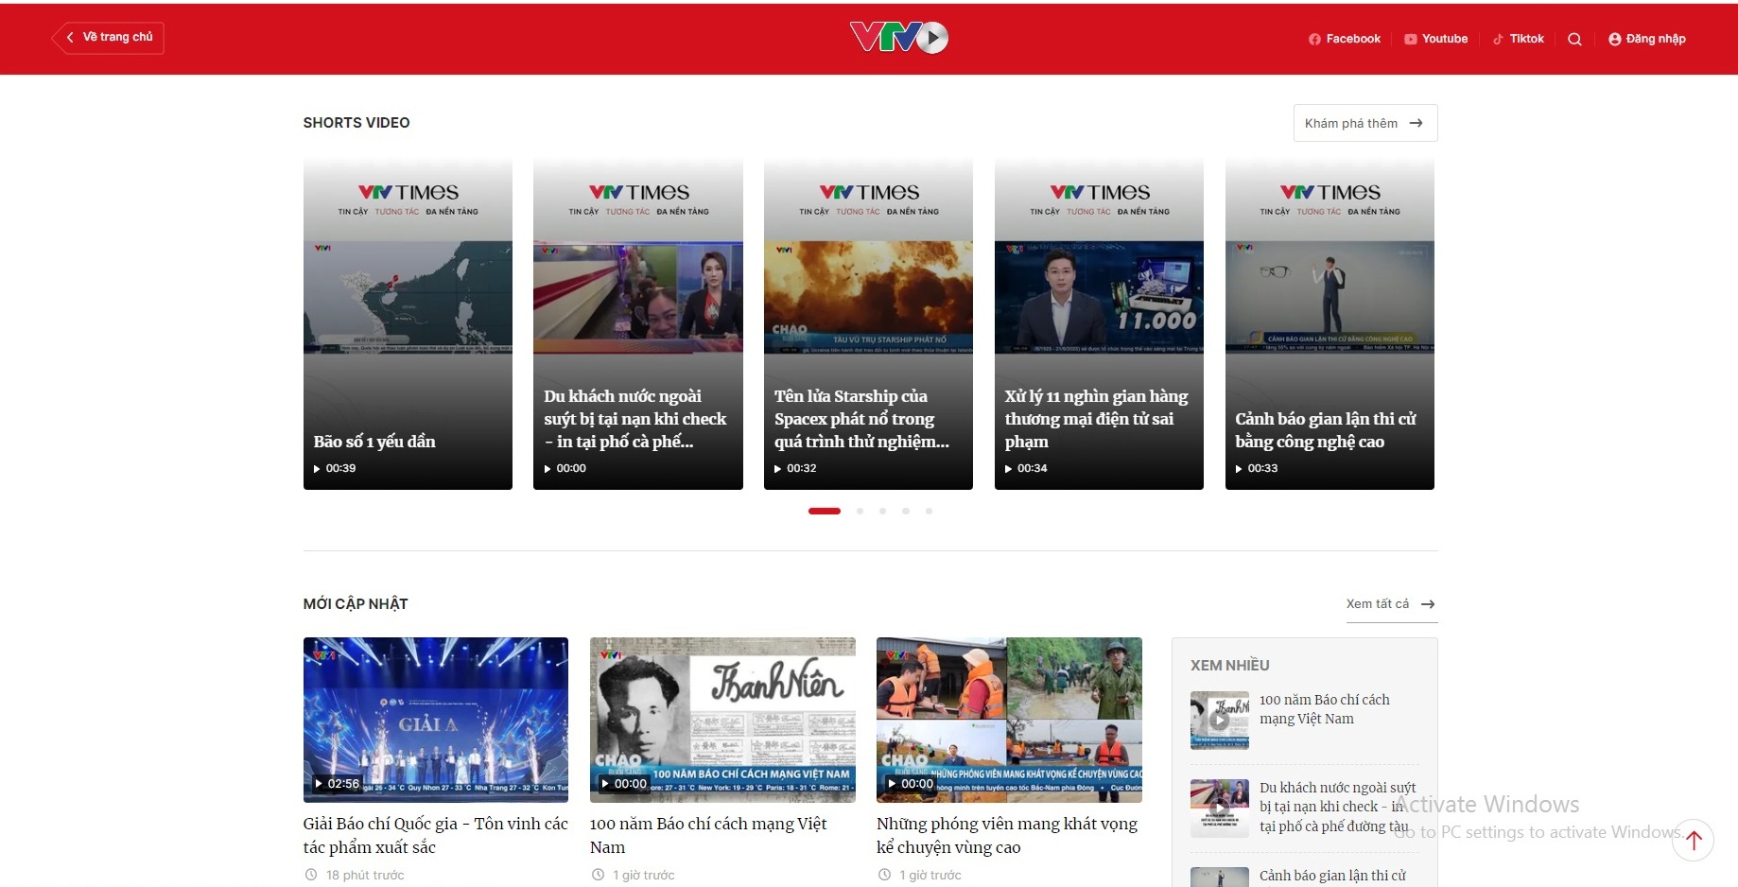Play Cảnh báo gian lận thi cử short
The image size is (1738, 887).
click(1330, 324)
